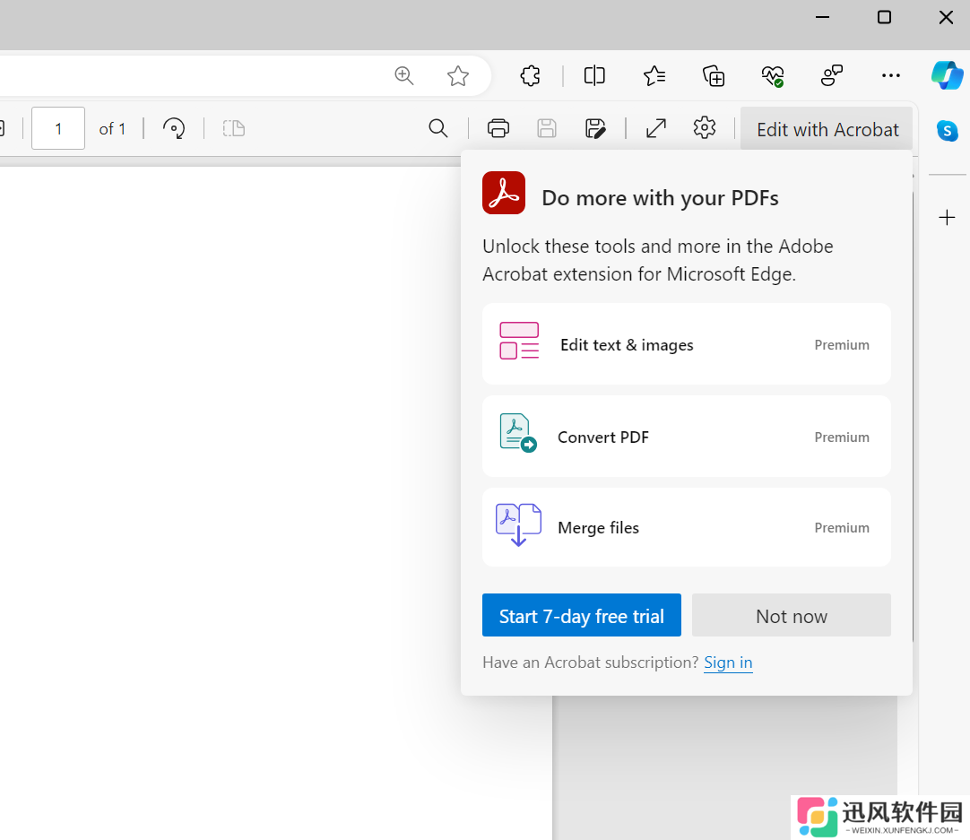Dismiss popup with Not now
The image size is (970, 840).
click(792, 616)
